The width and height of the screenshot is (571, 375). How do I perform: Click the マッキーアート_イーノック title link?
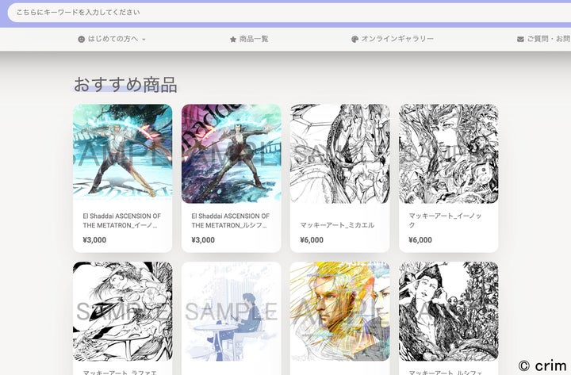(445, 220)
